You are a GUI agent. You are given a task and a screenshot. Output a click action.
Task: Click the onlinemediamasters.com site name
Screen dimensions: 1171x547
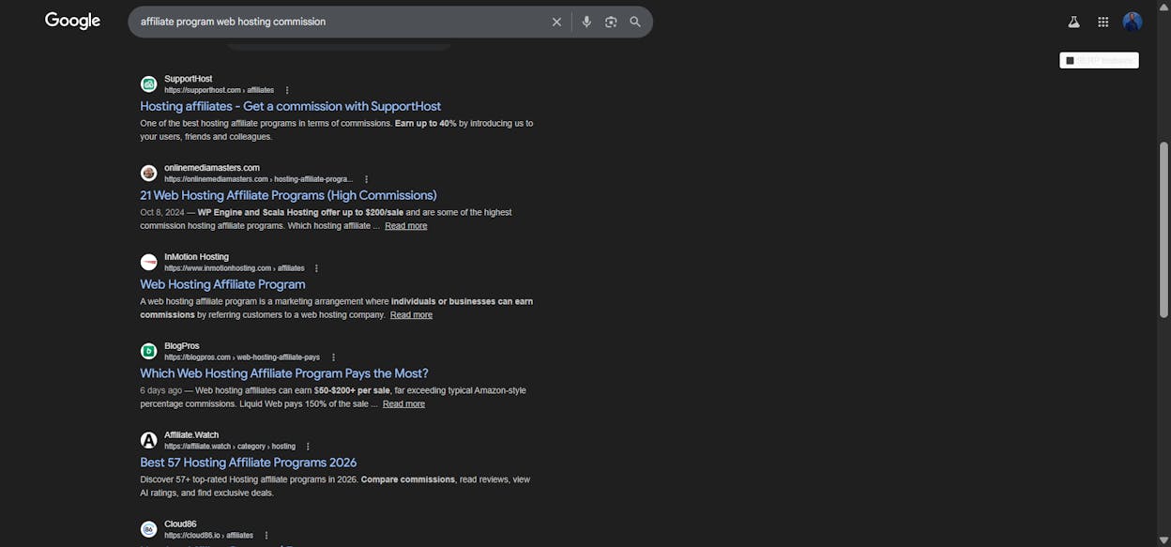(x=212, y=168)
